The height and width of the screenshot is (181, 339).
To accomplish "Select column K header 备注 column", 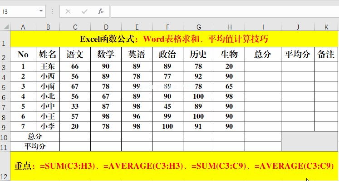I will point(326,27).
